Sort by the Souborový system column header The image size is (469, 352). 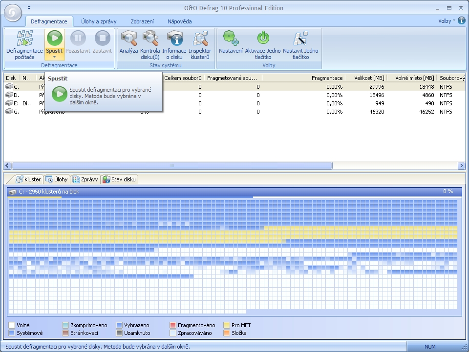tap(452, 78)
